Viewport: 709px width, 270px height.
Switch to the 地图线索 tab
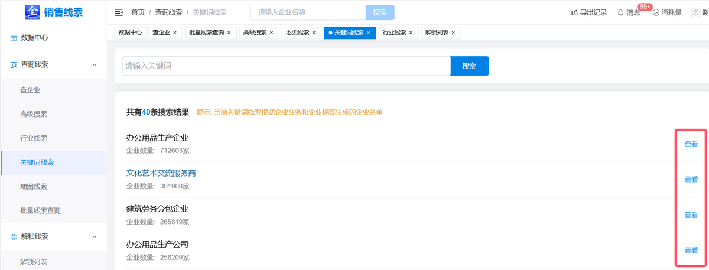point(297,33)
